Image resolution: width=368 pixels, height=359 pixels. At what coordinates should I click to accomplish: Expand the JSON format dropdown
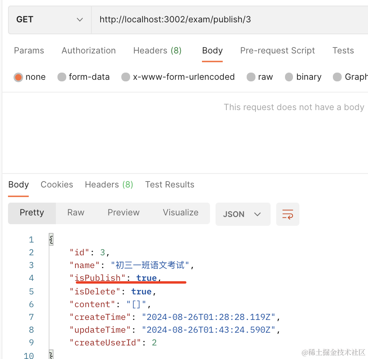[243, 214]
